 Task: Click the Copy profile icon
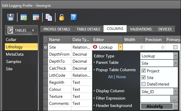(x=49, y=17)
